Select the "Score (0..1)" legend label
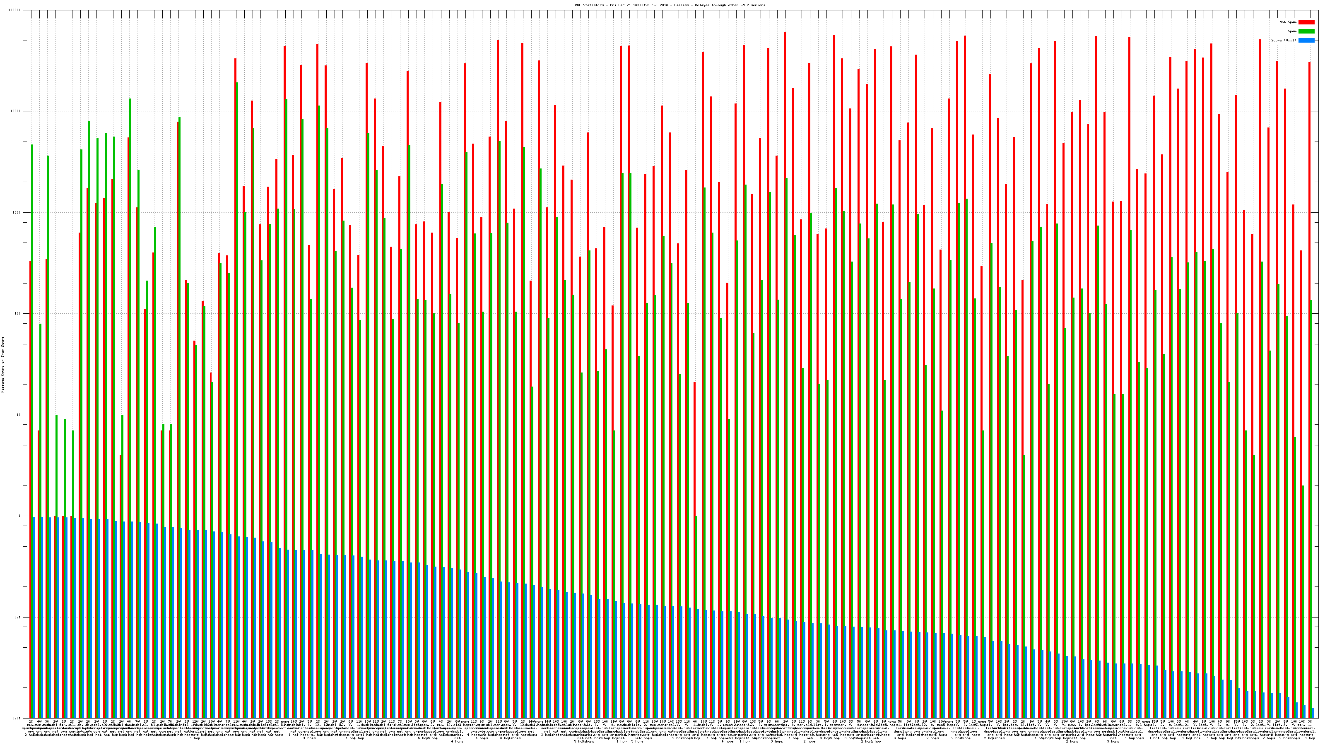This screenshot has width=1325, height=745. (x=1283, y=40)
